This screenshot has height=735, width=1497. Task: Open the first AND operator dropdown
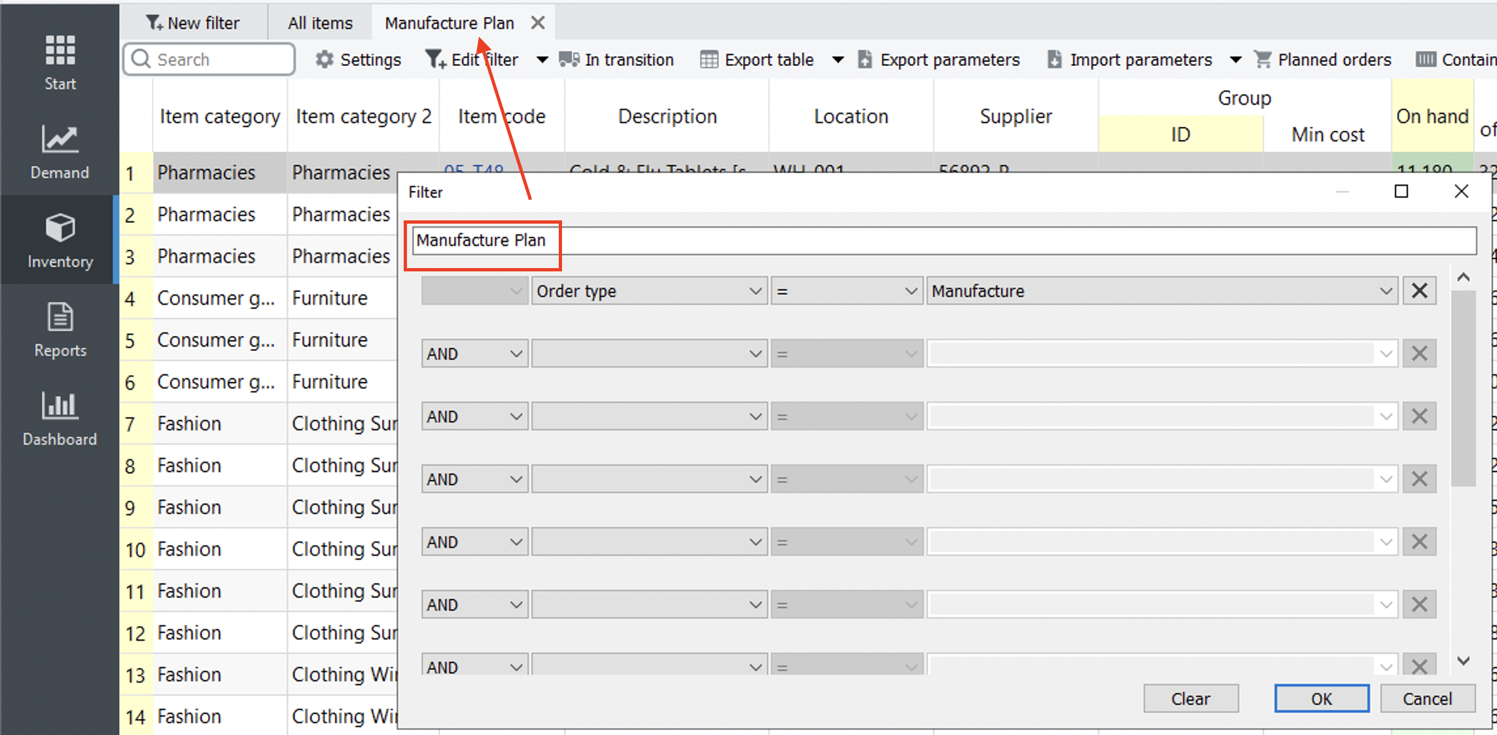click(x=474, y=354)
